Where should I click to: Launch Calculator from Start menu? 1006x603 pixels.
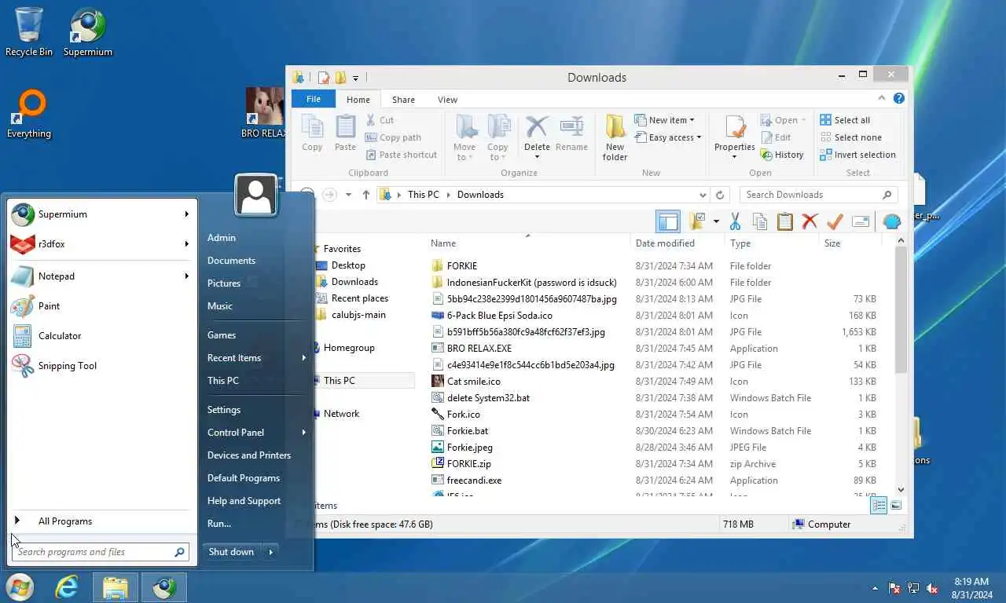coord(101,336)
